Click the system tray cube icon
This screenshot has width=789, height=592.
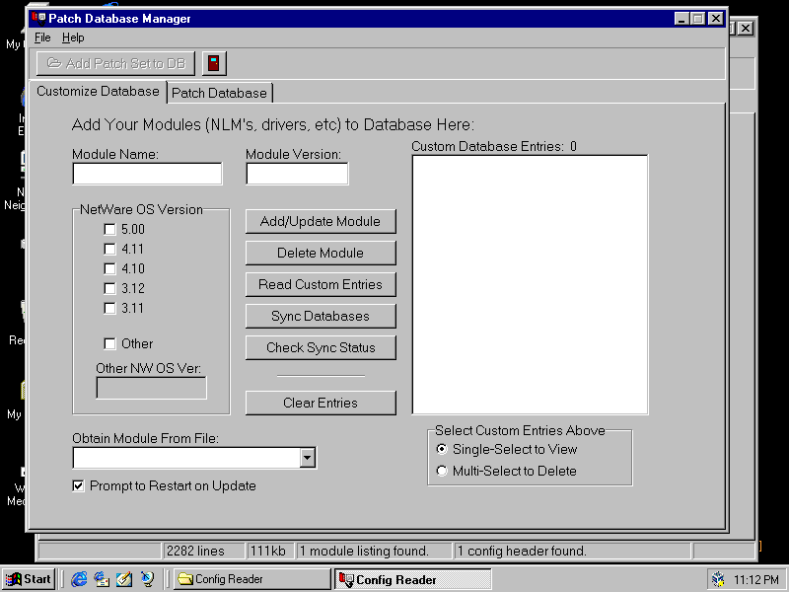point(719,579)
